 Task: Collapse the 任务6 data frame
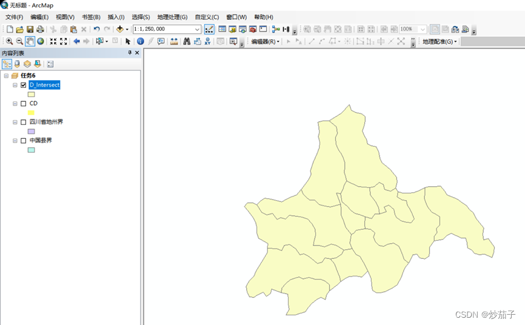[6, 76]
